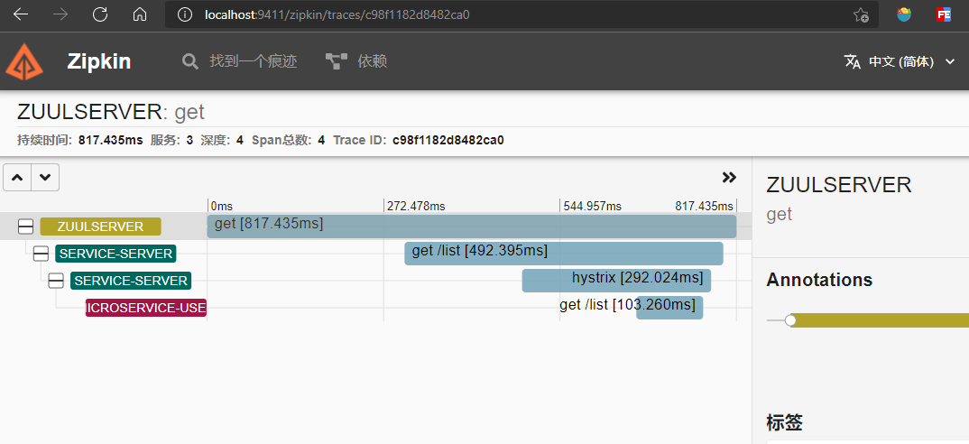Click the 817.435ms timeline tick label

pos(704,206)
